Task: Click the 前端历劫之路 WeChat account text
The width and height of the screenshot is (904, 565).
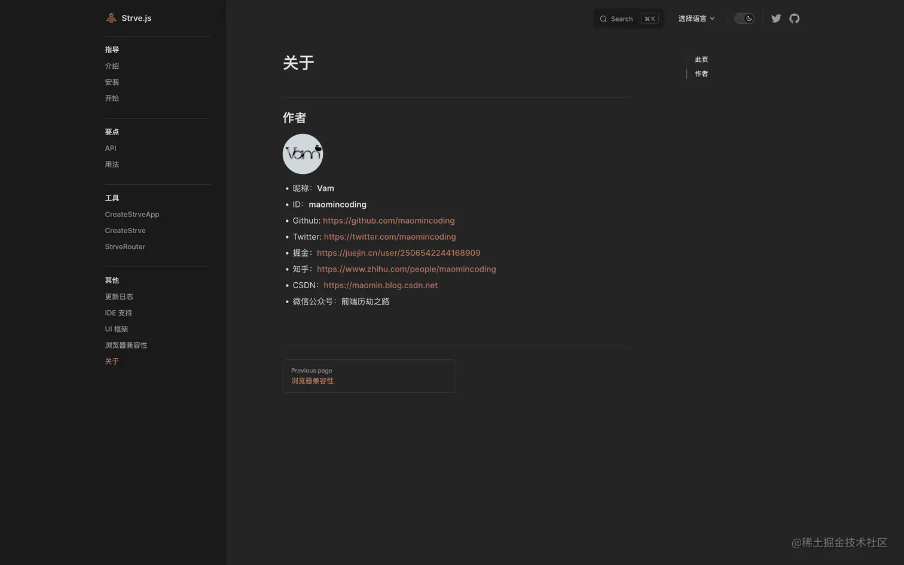Action: point(365,301)
